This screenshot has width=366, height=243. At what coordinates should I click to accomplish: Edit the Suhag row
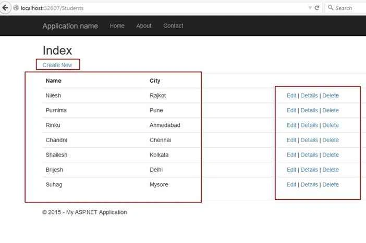[291, 185]
